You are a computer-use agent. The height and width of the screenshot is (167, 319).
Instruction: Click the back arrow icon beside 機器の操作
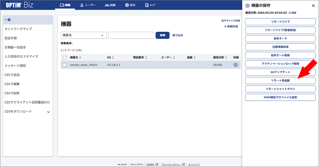248,6
